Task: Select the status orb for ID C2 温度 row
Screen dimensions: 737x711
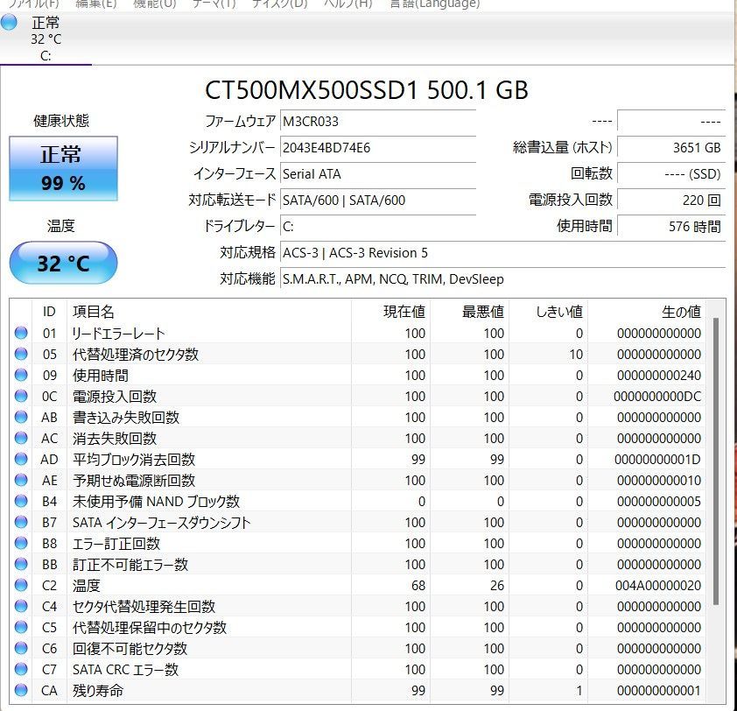Action: [x=21, y=585]
